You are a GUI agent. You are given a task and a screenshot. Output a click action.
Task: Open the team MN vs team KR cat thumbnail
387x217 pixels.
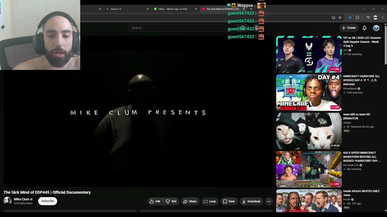point(309,131)
